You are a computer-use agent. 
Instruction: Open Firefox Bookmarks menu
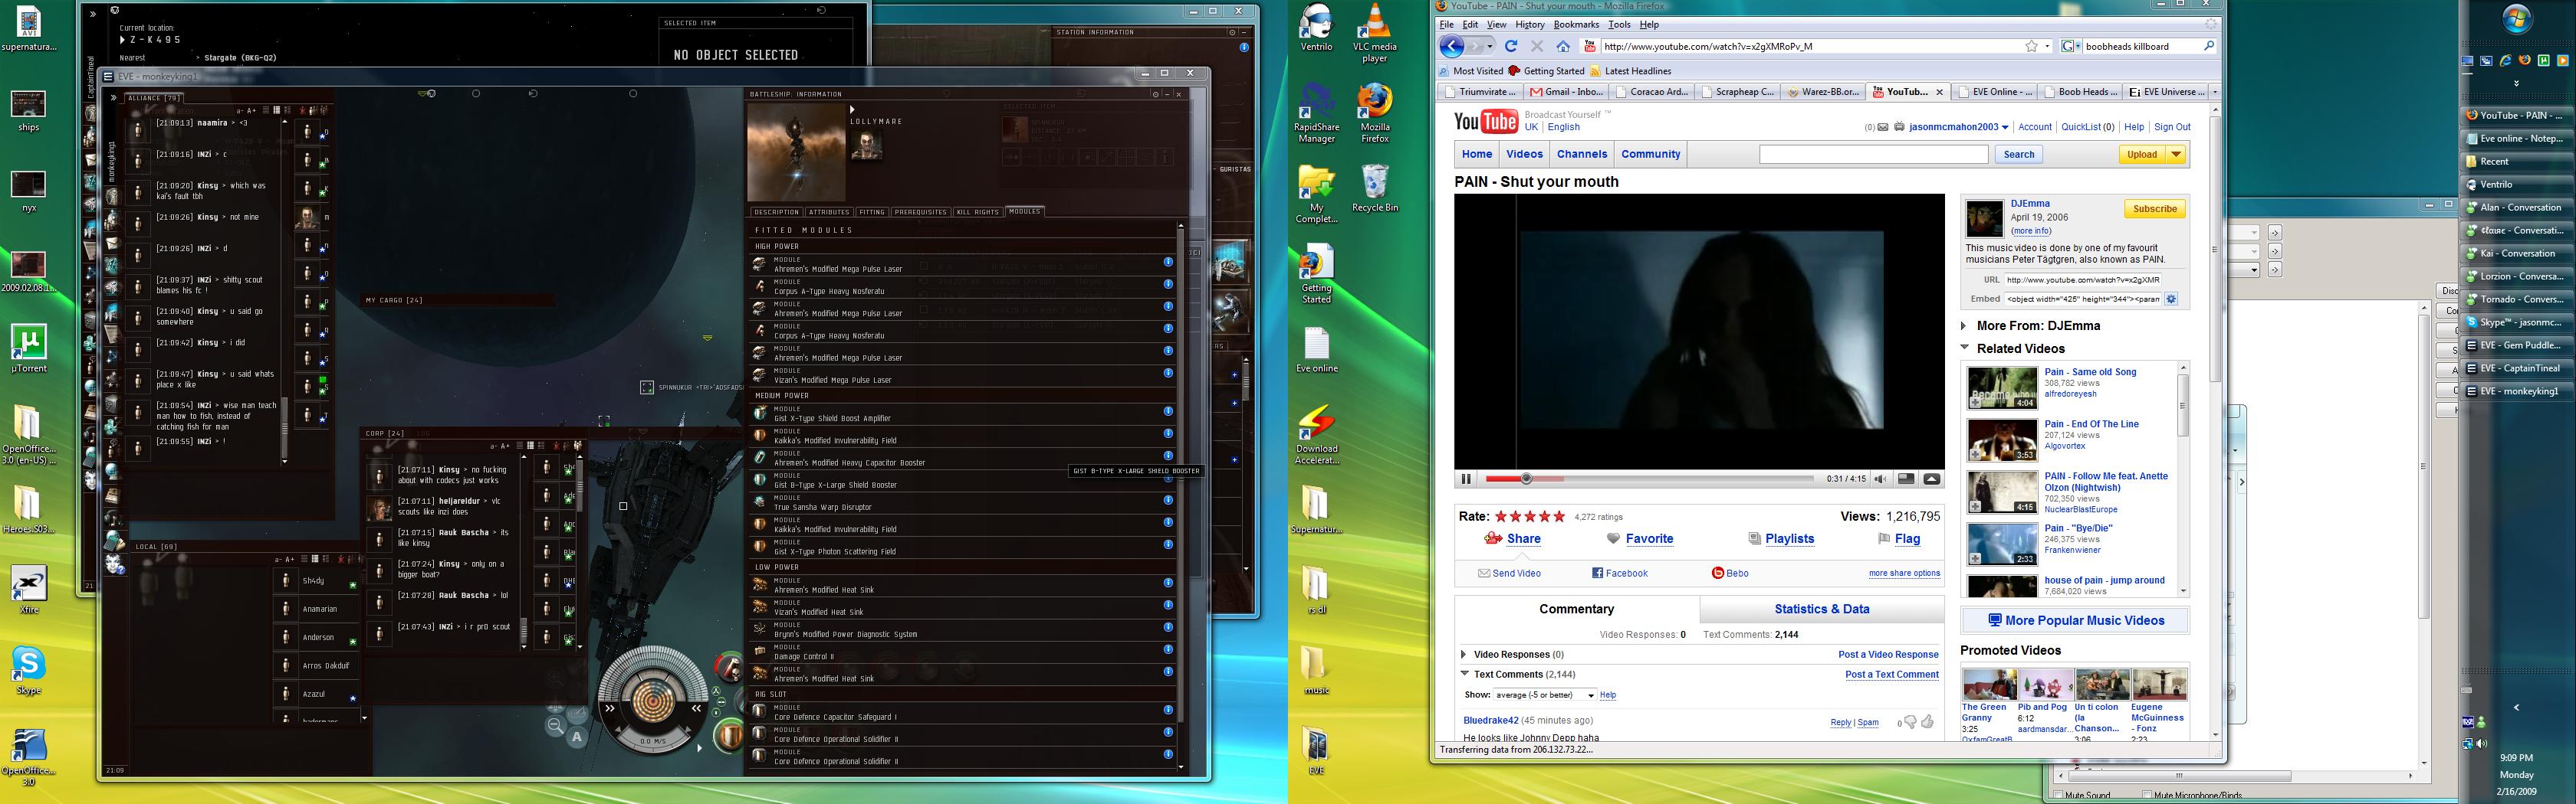1576,25
